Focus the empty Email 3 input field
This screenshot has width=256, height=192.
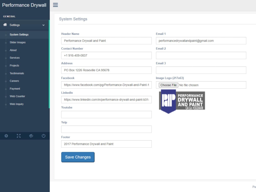click(x=201, y=70)
